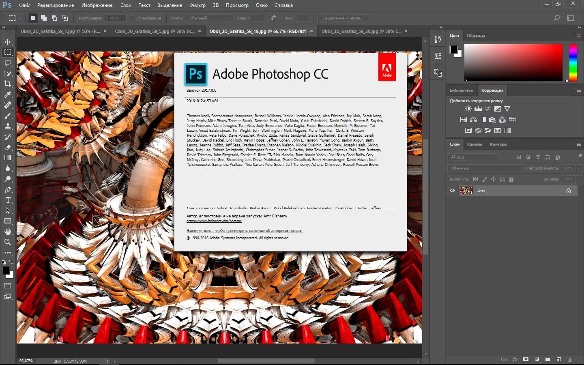The height and width of the screenshot is (365, 584).
Task: Open the Color panel flyout menu
Action: (579, 36)
